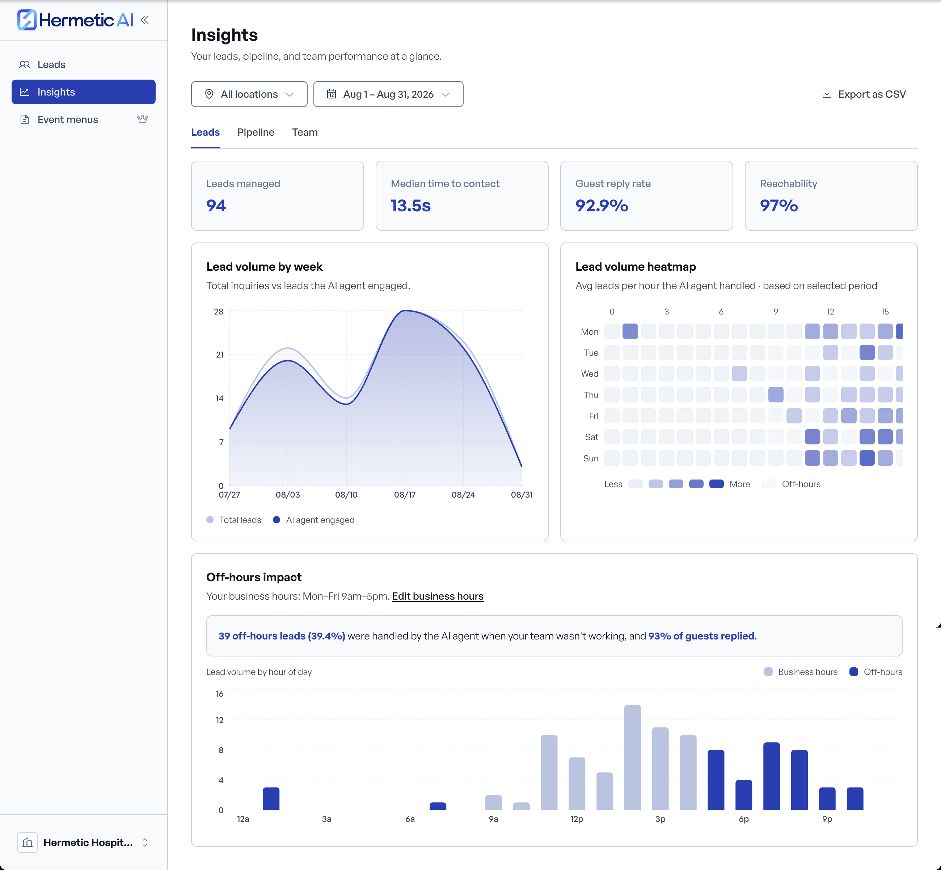Click the tallest 2p bar in hourly chart
941x870 pixels.
(x=632, y=757)
